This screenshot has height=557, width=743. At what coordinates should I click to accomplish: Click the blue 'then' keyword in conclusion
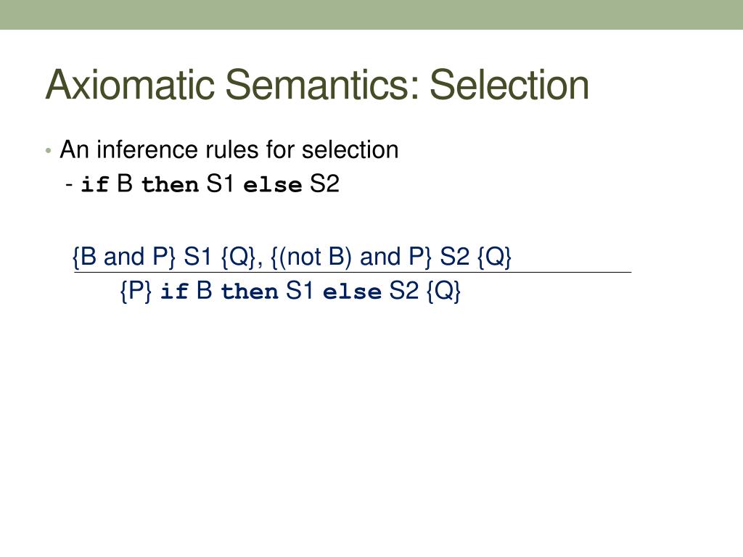(x=250, y=291)
